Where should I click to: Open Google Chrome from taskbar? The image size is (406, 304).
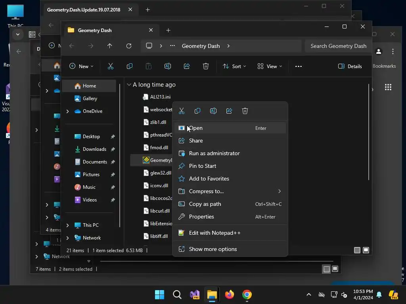[x=247, y=294]
